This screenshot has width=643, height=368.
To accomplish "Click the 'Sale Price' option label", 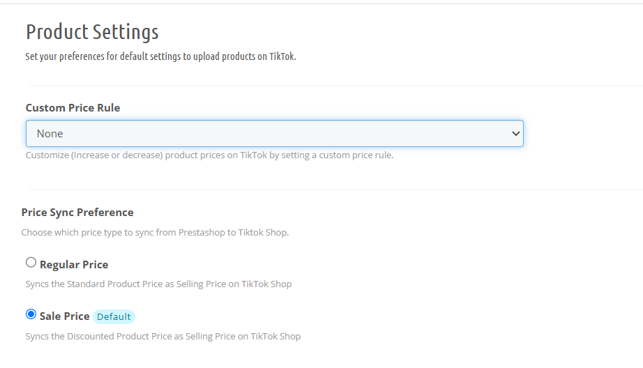I will [64, 316].
